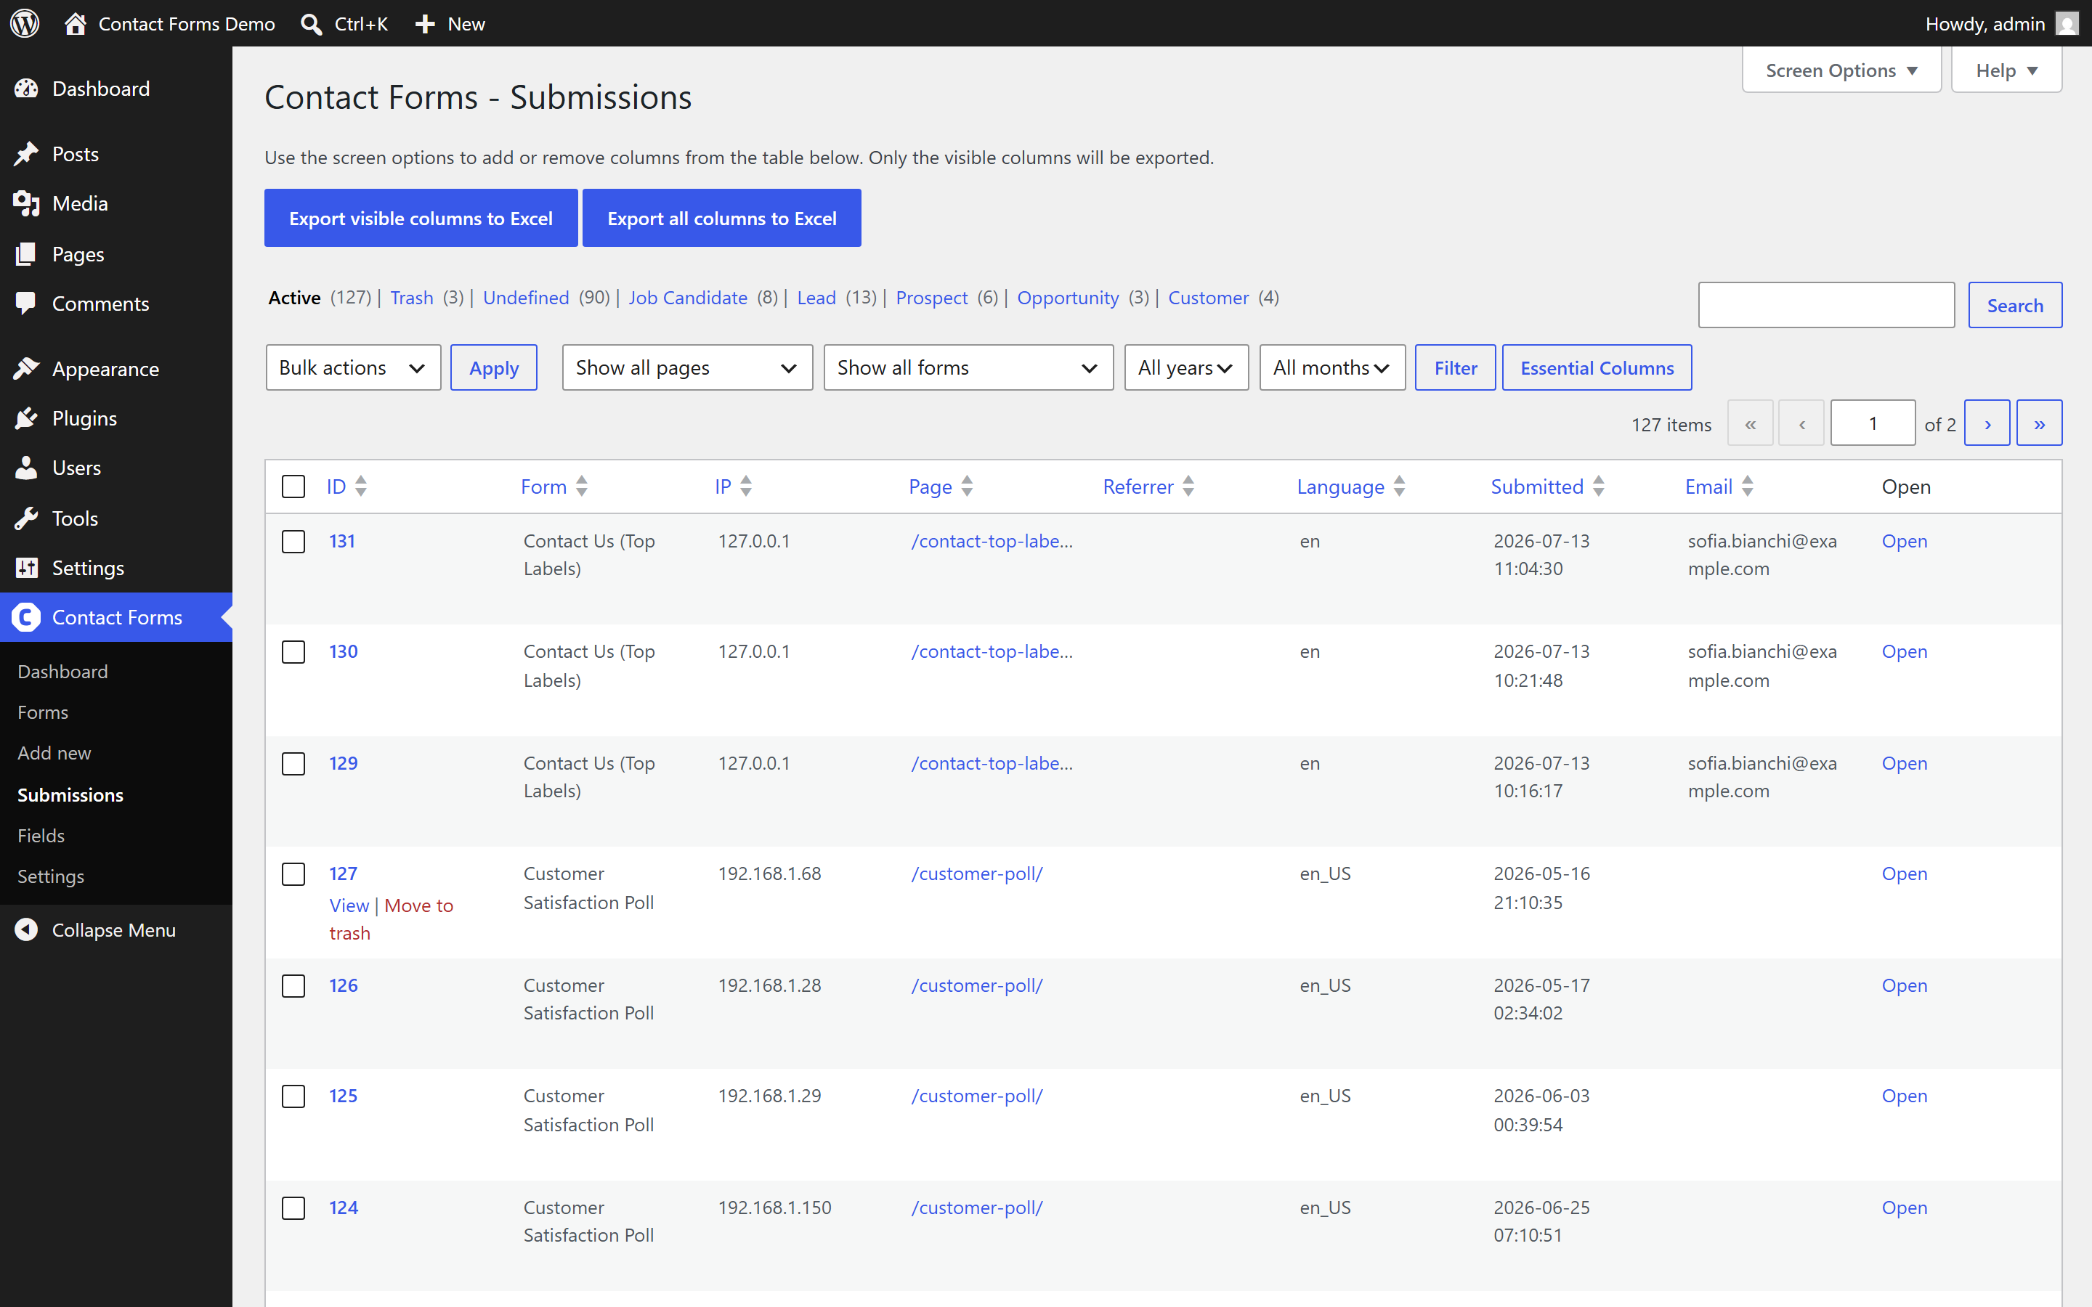Screen dimensions: 2092x1307
Task: Switch to the Trash filter view
Action: 411,298
